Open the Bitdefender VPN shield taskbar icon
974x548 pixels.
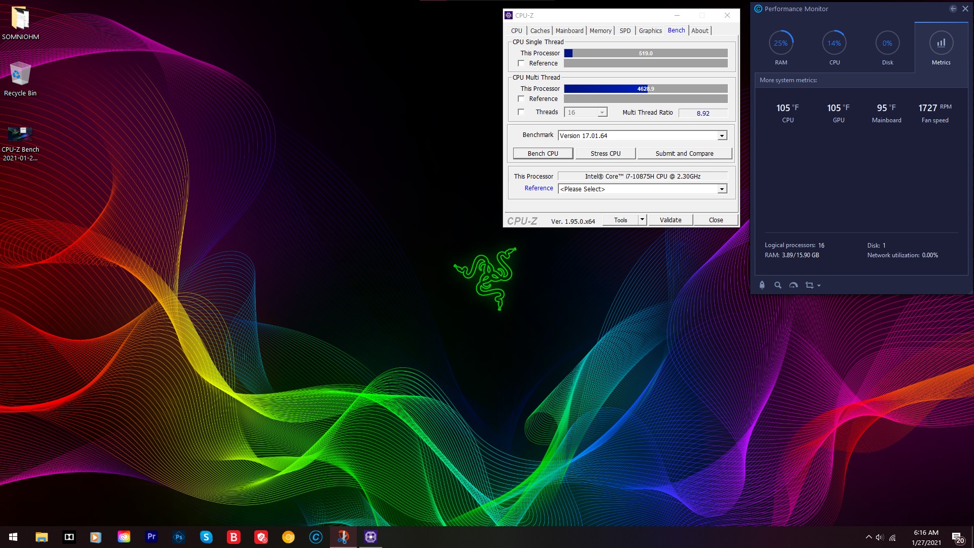[x=261, y=537]
